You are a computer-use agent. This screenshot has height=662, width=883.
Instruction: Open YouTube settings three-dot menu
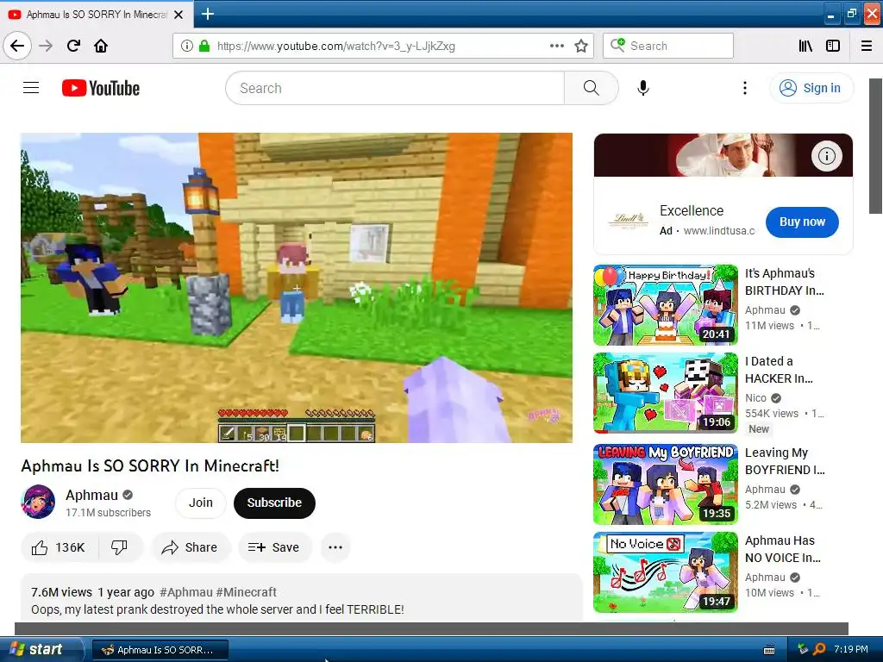[x=745, y=88]
